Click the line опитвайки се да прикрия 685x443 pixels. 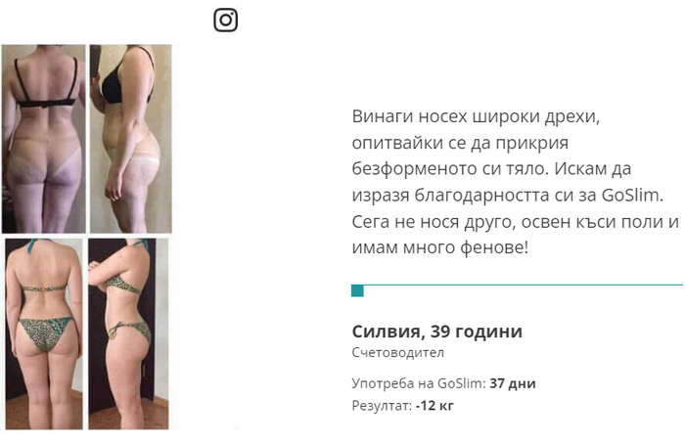tap(460, 143)
